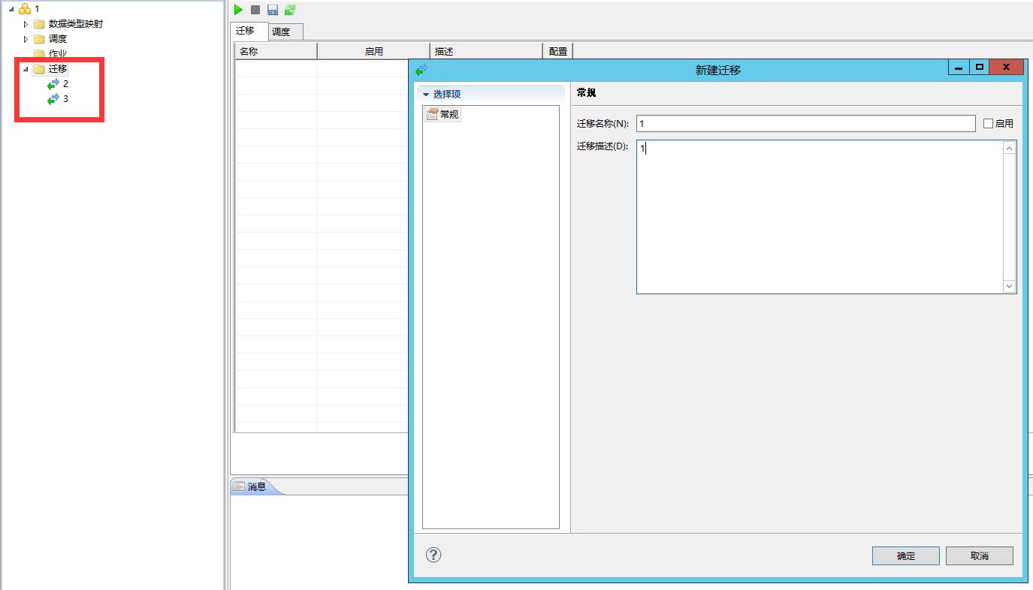
Task: Click the 名称 column header
Action: coord(276,51)
